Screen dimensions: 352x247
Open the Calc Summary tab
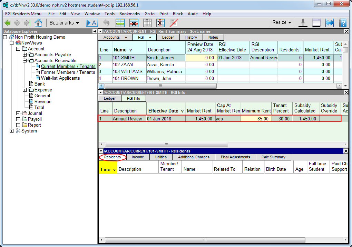tap(273, 157)
